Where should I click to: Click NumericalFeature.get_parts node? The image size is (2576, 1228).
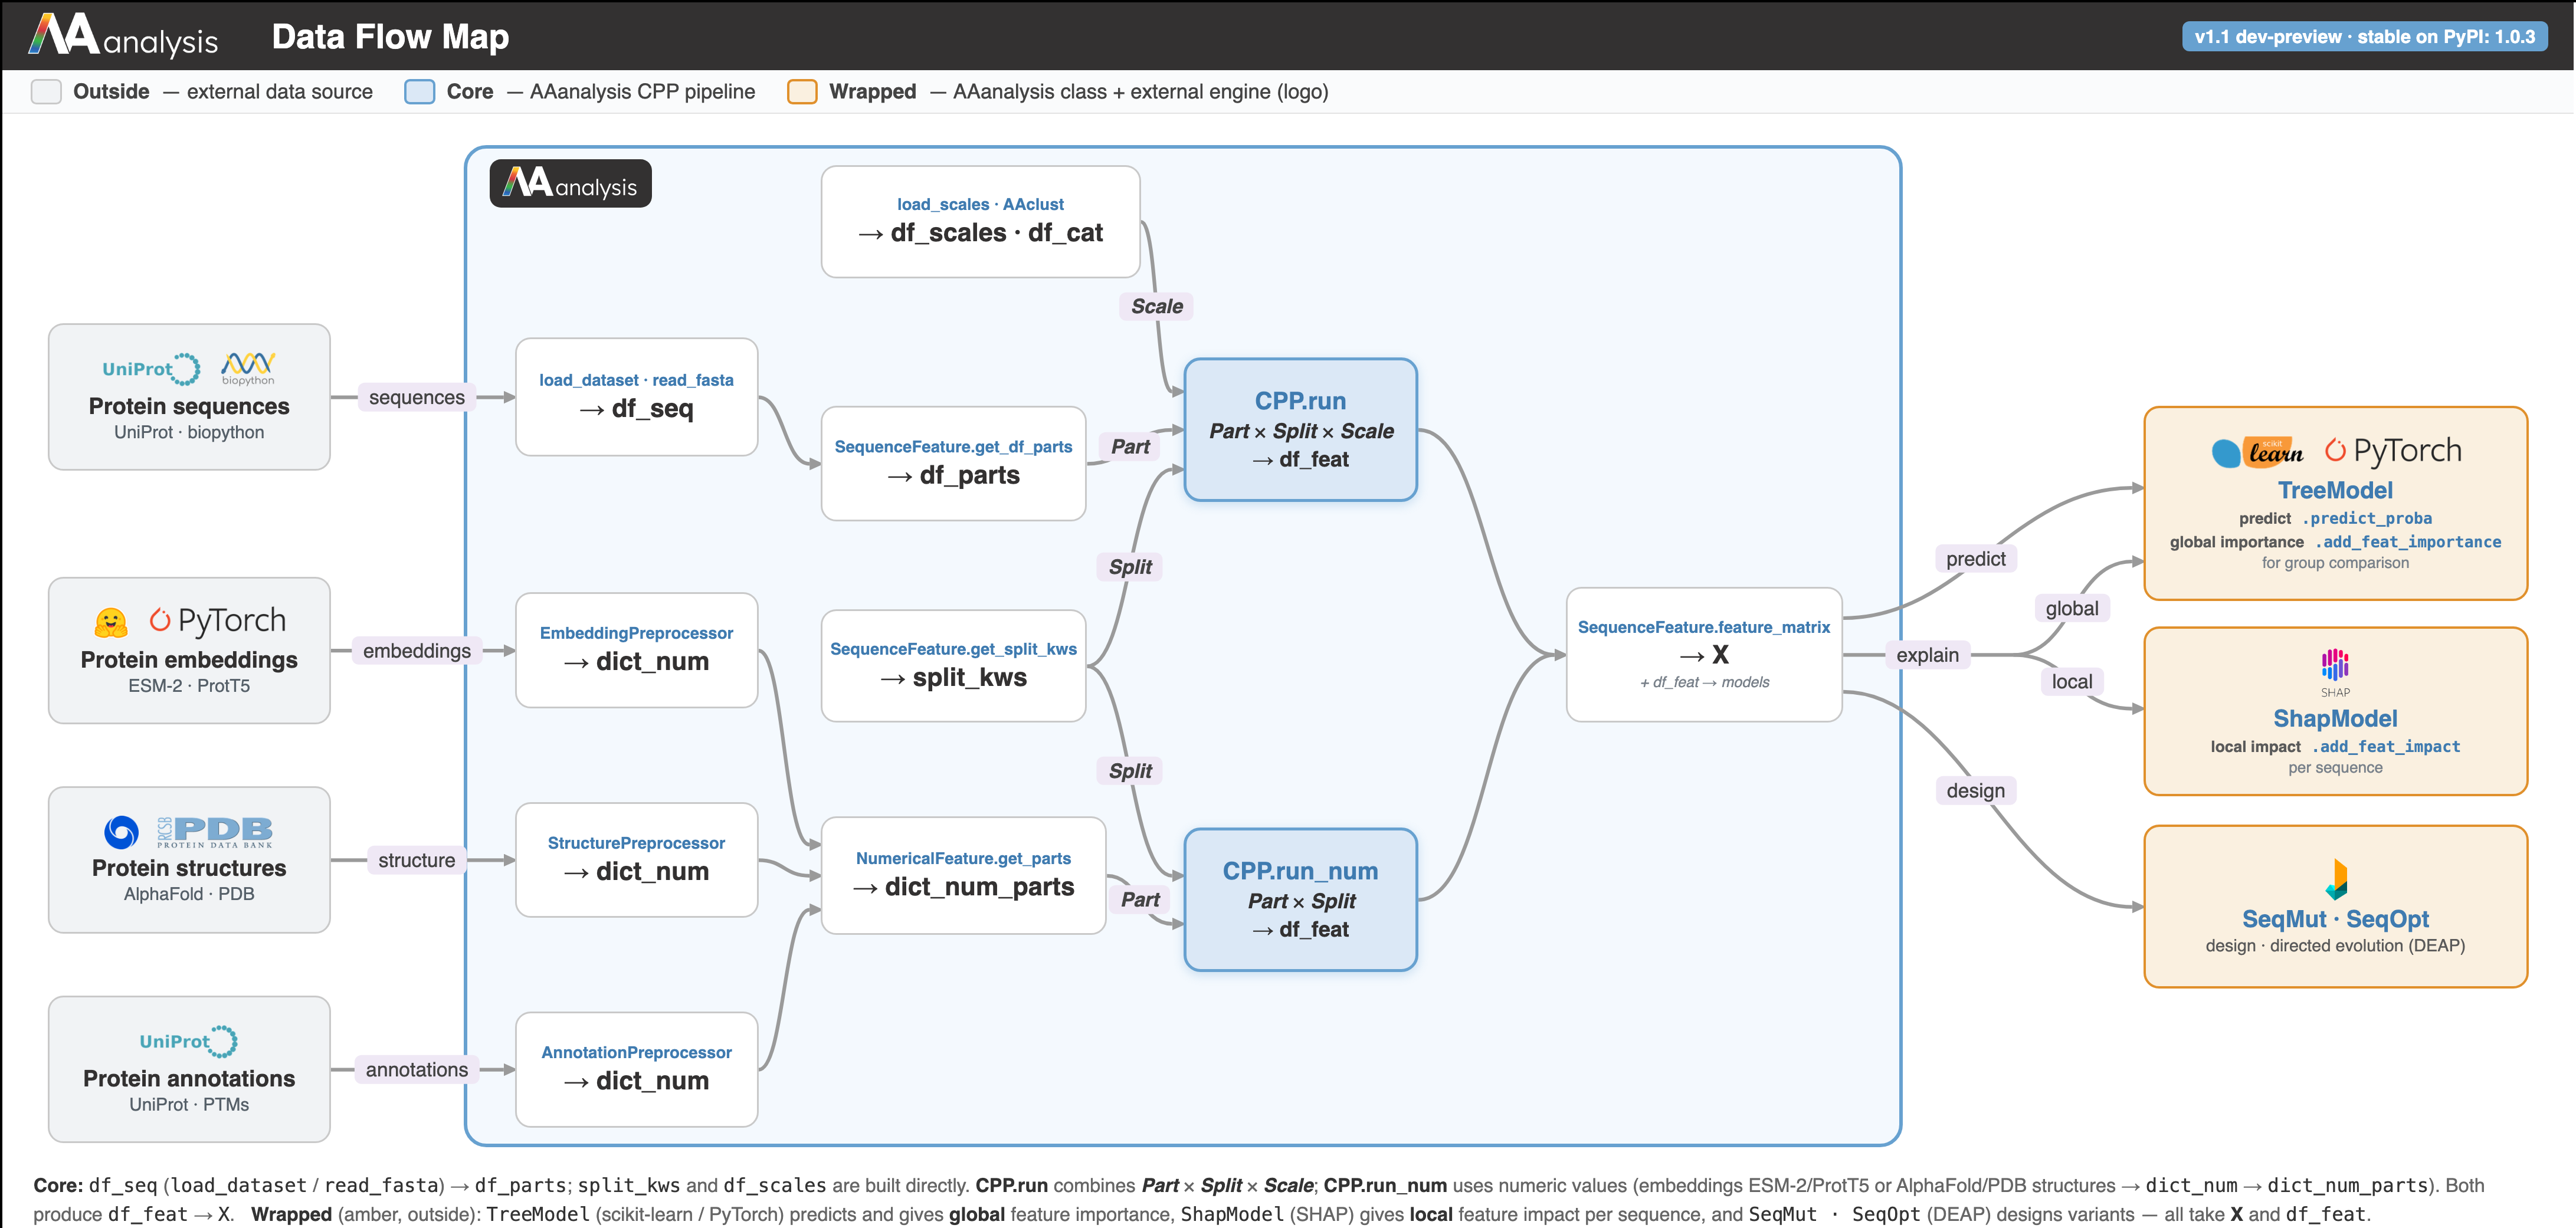coord(963,875)
